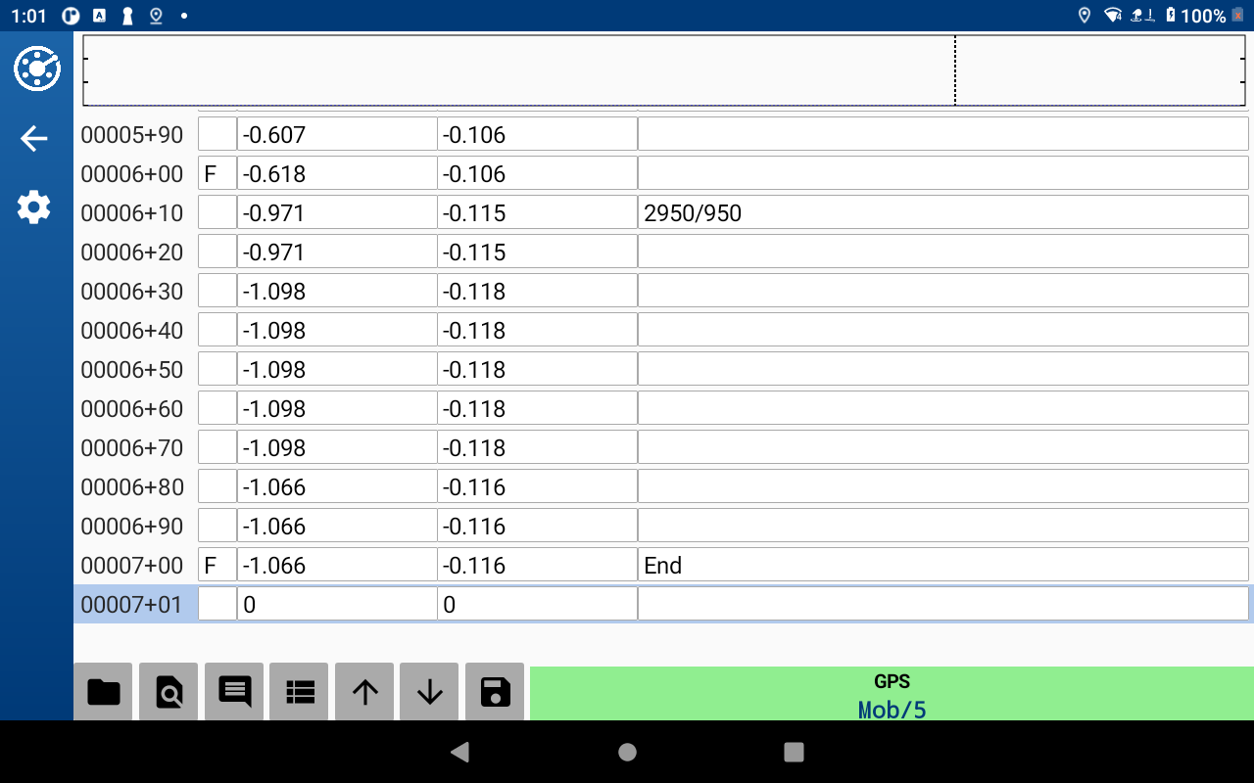Tap battery 100% indicator
The image size is (1254, 783).
coord(1205,16)
